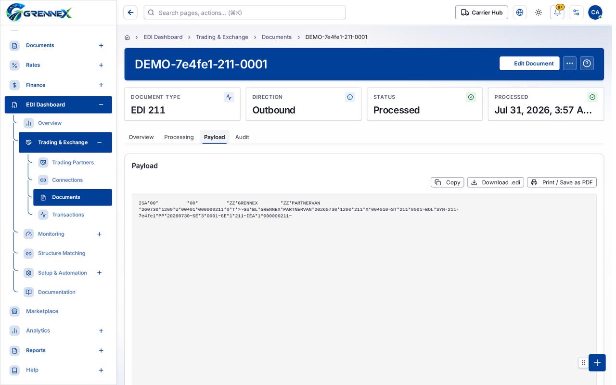Expand the Documents sidebar section
This screenshot has height=385, width=616.
(x=101, y=46)
